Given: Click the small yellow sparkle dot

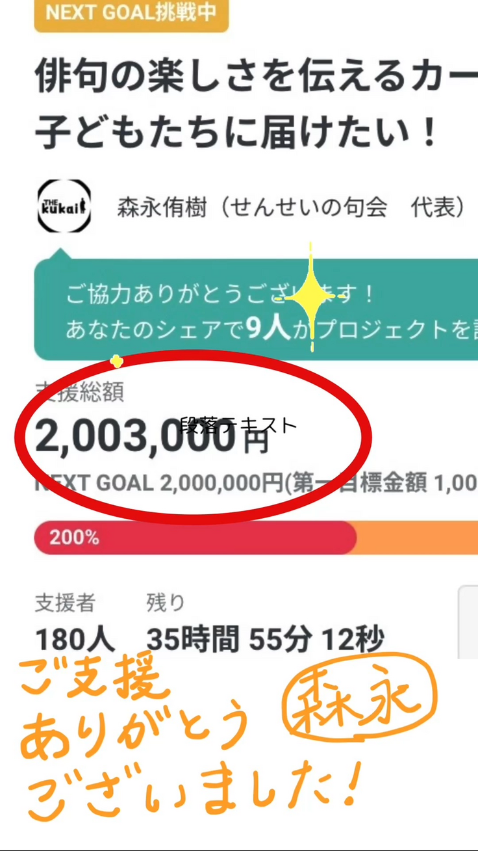Looking at the screenshot, I should coord(116,361).
